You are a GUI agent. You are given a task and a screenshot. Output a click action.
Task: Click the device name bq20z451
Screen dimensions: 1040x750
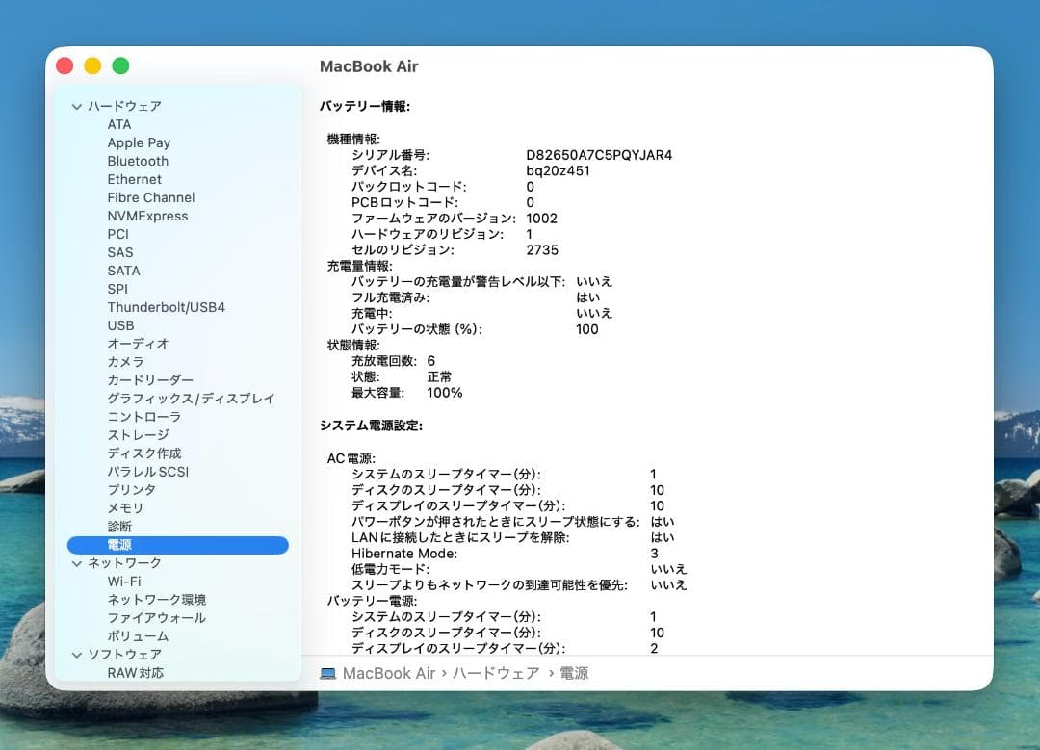click(x=558, y=171)
